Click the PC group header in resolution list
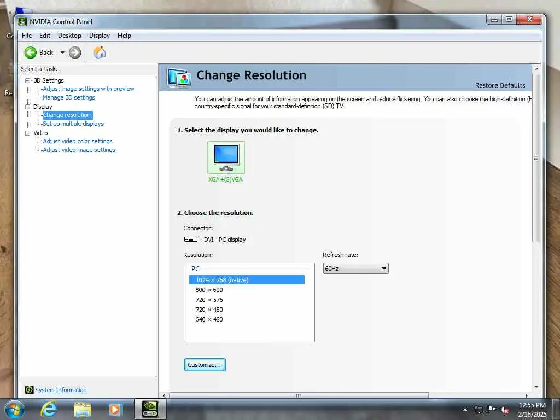Screen dimensions: 560x420 [195, 269]
